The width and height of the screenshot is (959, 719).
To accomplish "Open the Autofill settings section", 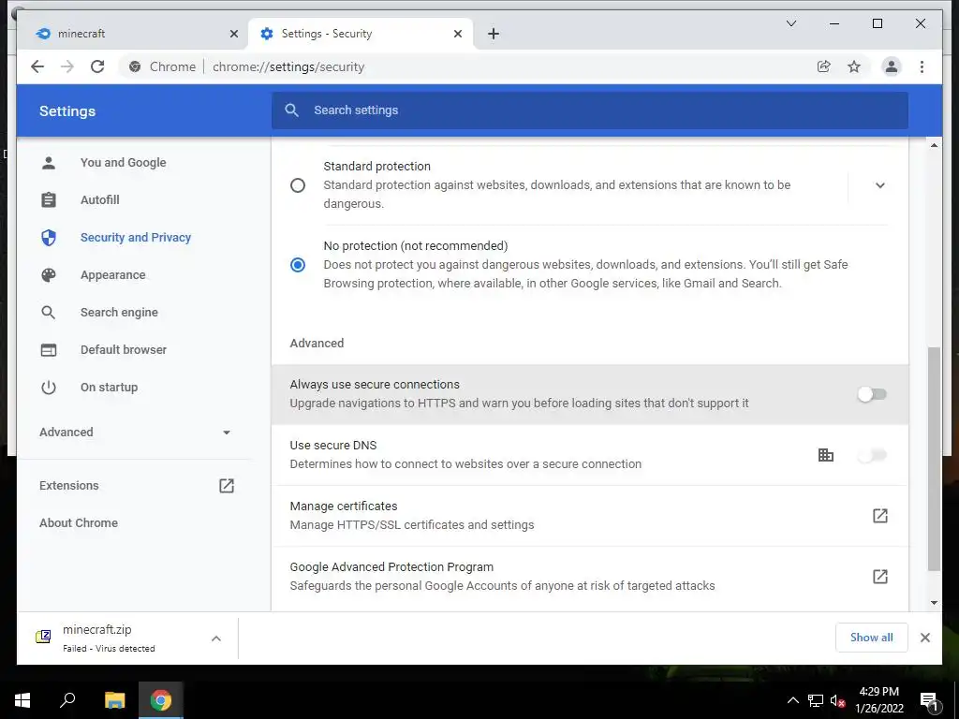I will point(99,200).
